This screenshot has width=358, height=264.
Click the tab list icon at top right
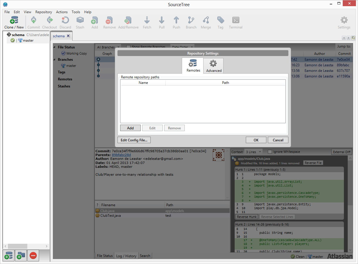[x=353, y=38]
